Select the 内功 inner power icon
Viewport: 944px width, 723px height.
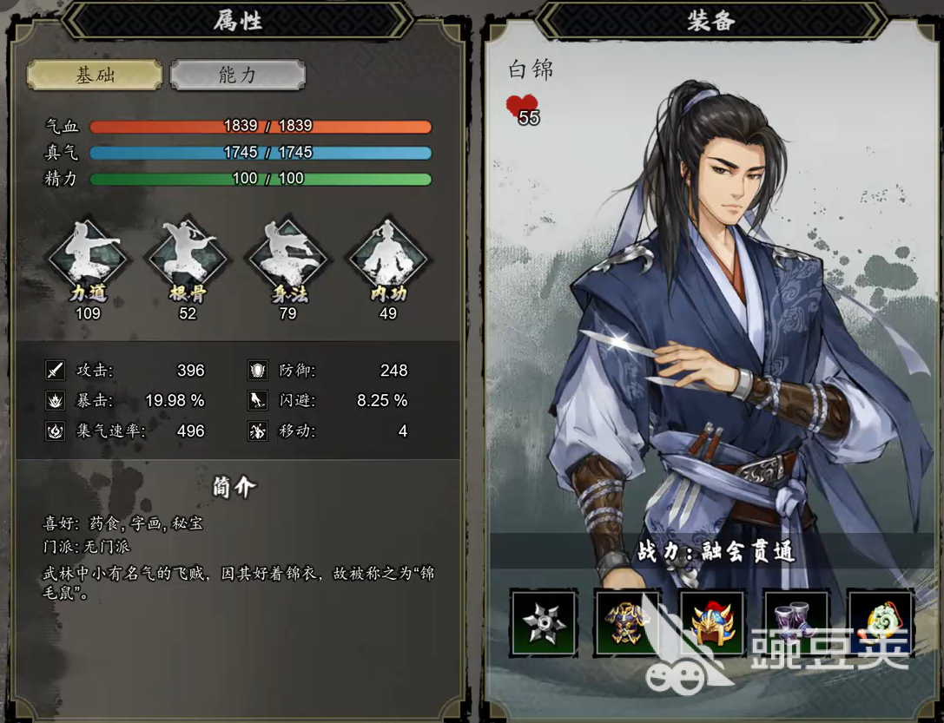point(387,258)
